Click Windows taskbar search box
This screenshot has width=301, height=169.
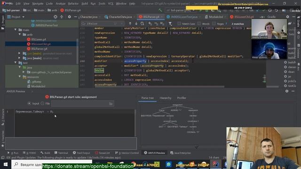tap(52, 164)
